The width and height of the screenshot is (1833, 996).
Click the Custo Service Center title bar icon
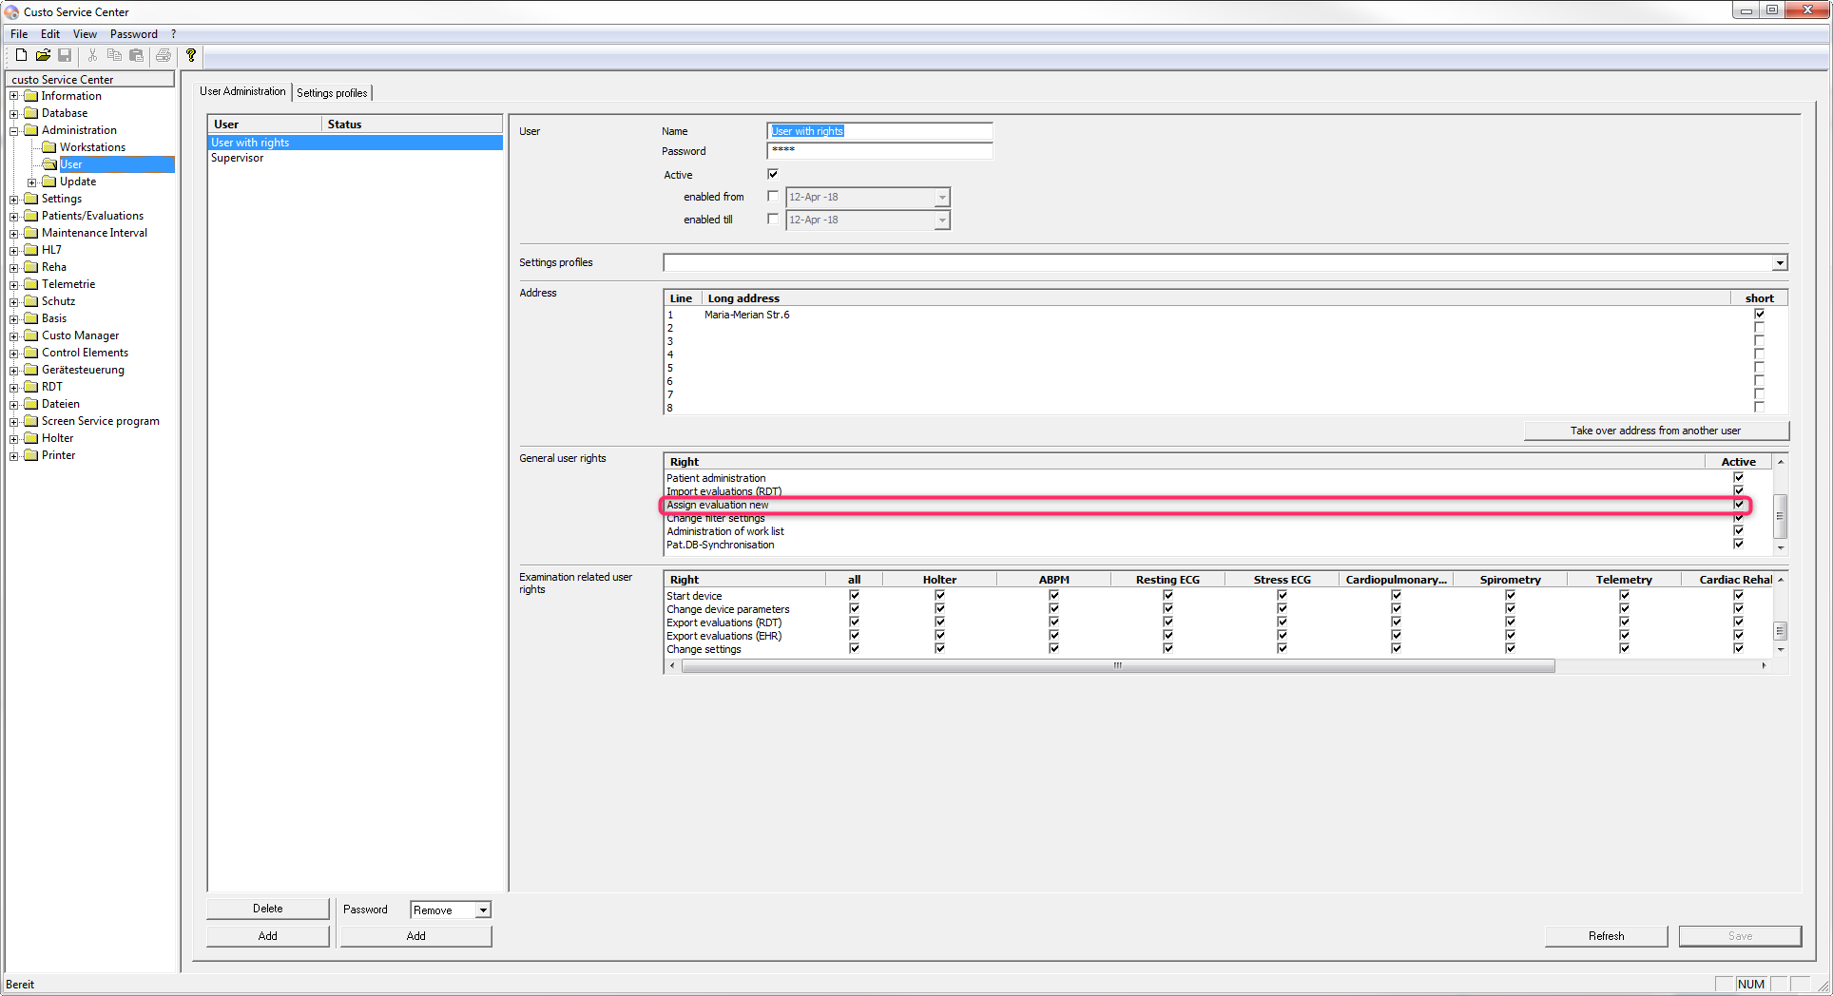click(11, 11)
